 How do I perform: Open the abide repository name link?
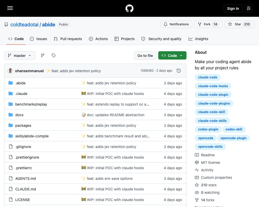49,25
